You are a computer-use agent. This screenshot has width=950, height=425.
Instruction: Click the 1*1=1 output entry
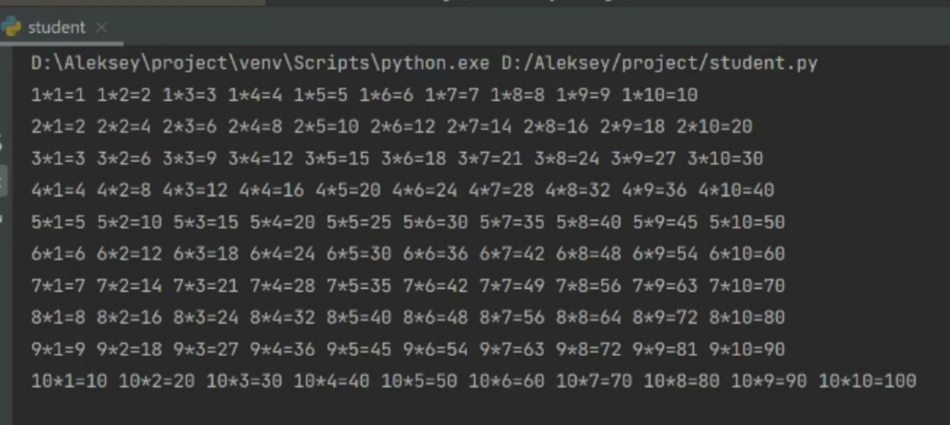pyautogui.click(x=58, y=94)
